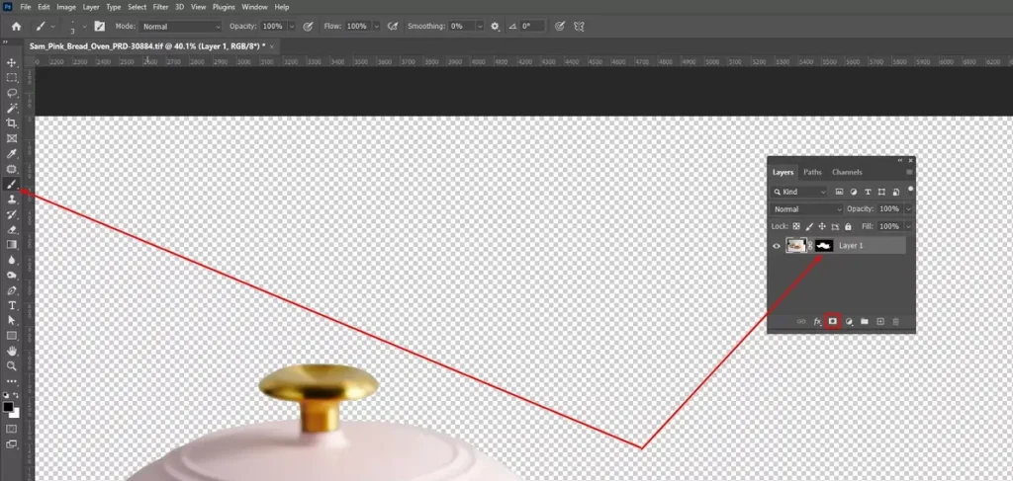
Task: Create a new layer plus icon
Action: (879, 321)
